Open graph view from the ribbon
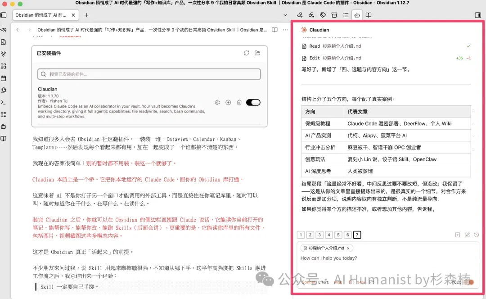486x299 pixels. [4, 54]
